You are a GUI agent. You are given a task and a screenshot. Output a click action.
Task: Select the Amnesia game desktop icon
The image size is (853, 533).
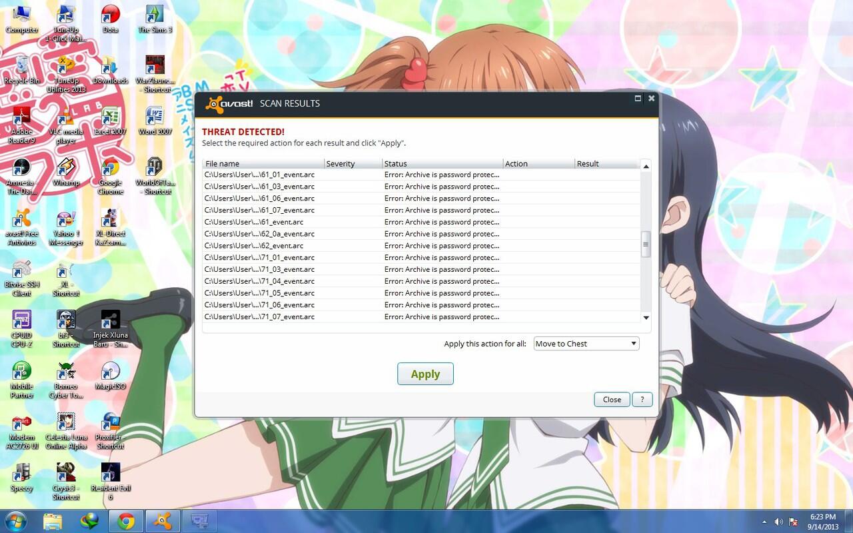tap(21, 175)
